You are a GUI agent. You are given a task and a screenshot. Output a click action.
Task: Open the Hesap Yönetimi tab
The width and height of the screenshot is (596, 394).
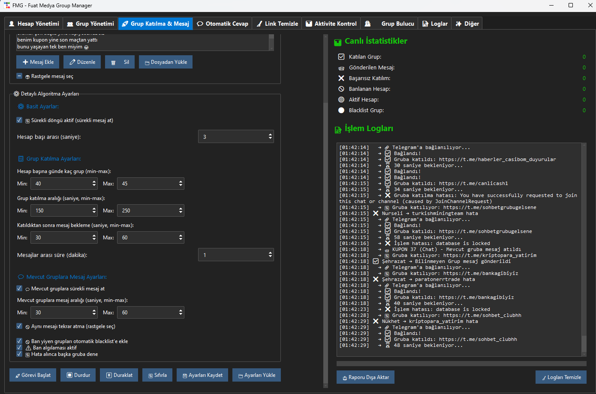tap(34, 24)
